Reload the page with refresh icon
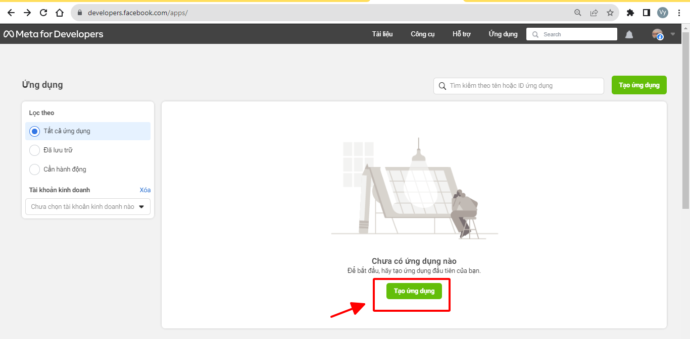Viewport: 690px width, 339px height. pos(43,13)
